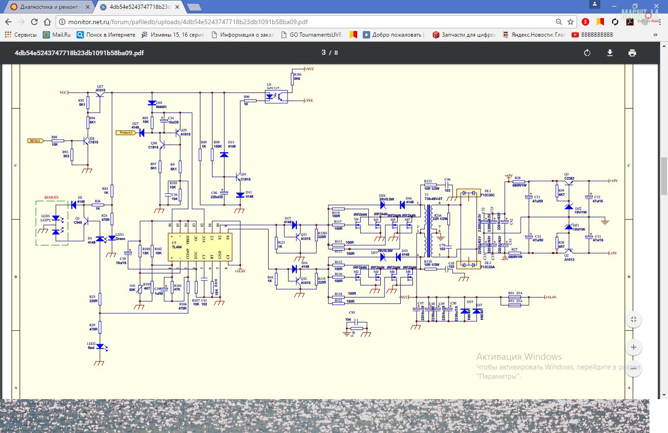Viewport: 668px width, 433px height.
Task: Click the TL494 chip U7 in schematic
Action: click(x=200, y=247)
